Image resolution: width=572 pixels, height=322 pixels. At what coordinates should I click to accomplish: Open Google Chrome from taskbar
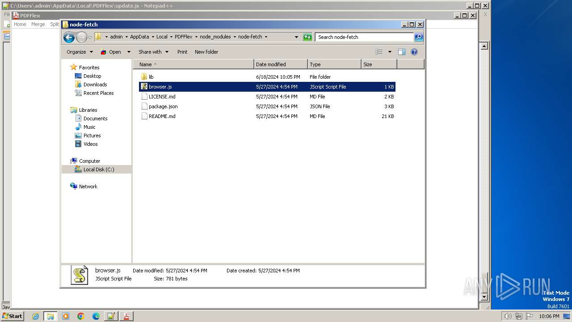(x=81, y=316)
